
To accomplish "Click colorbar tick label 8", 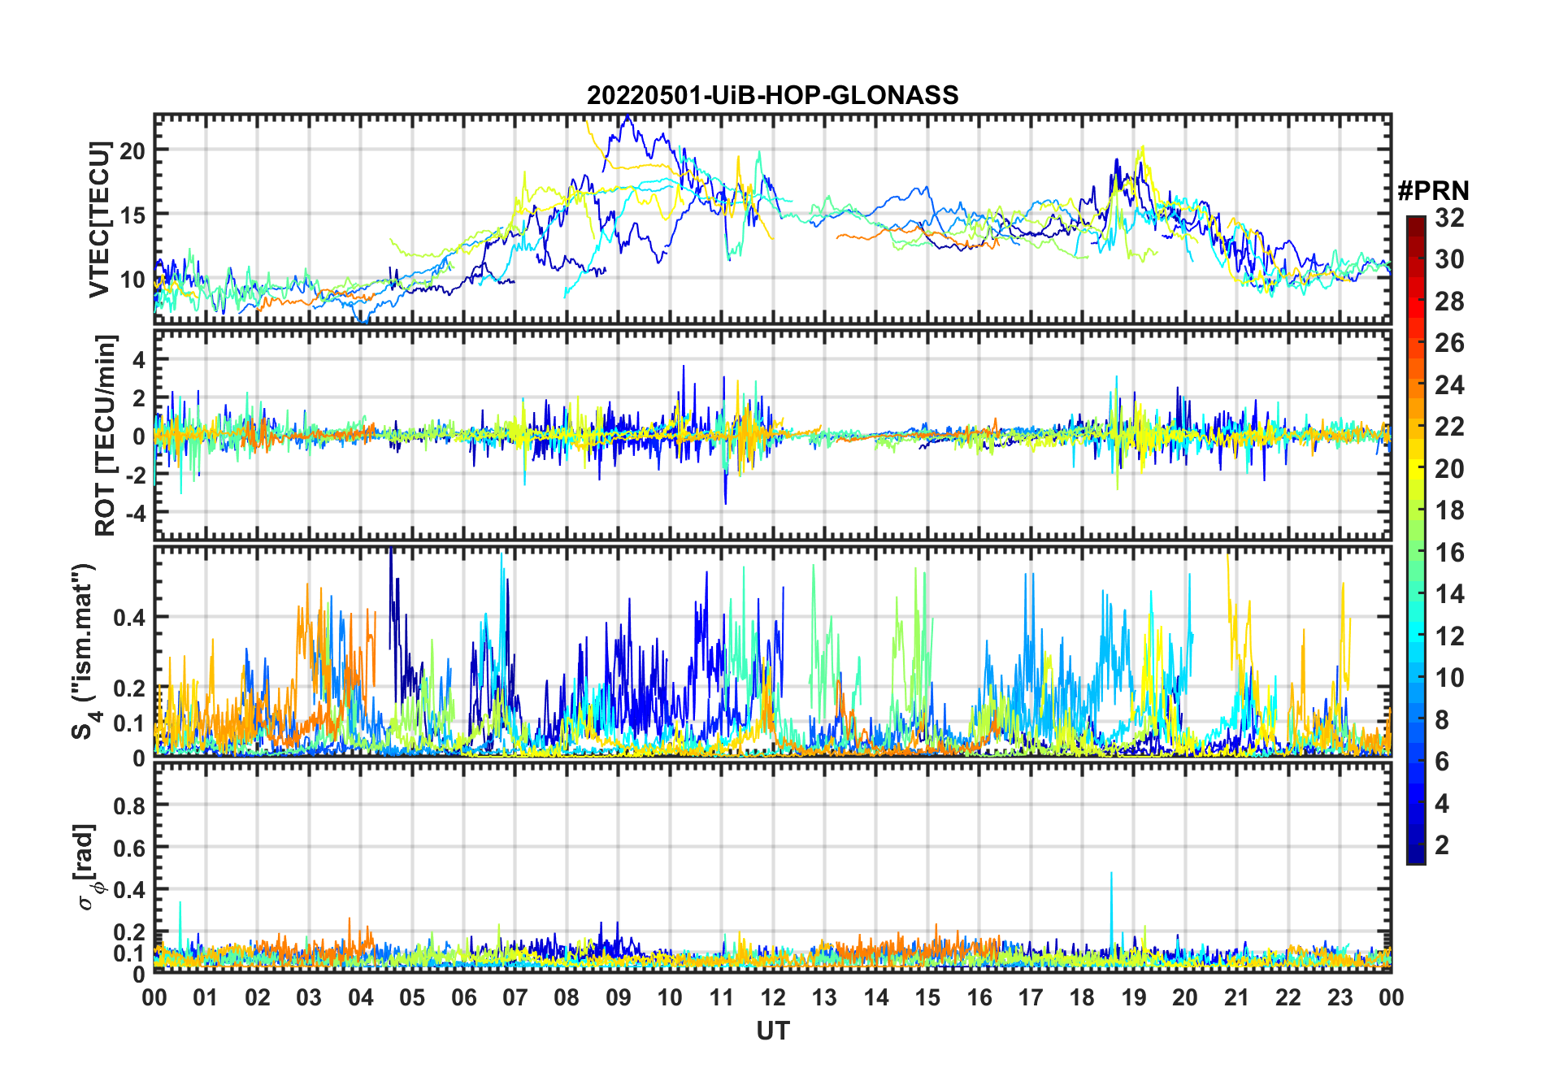I will click(x=1442, y=720).
